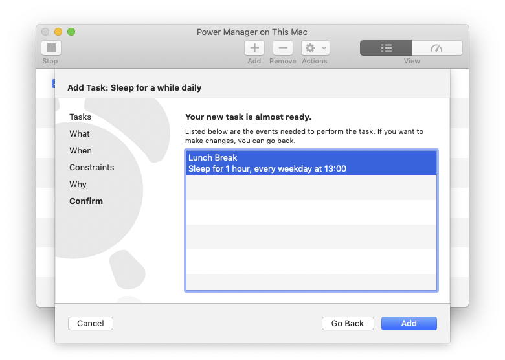Select the Lunch Break event row
The height and width of the screenshot is (360, 505).
point(311,163)
